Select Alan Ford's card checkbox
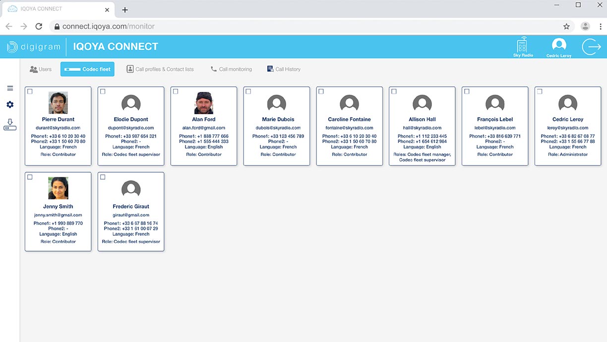Screen dimensions: 607x342 click(176, 92)
